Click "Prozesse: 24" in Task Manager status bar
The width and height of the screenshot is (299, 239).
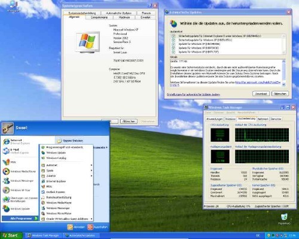pos(211,206)
